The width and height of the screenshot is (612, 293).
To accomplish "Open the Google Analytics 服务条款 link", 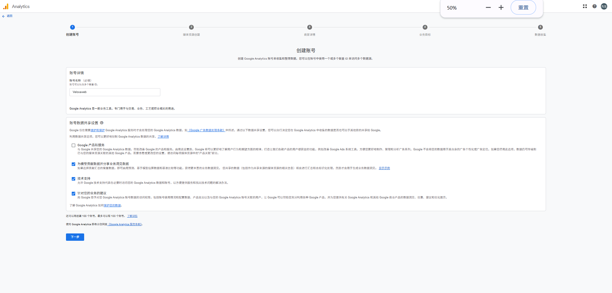I will [x=125, y=224].
